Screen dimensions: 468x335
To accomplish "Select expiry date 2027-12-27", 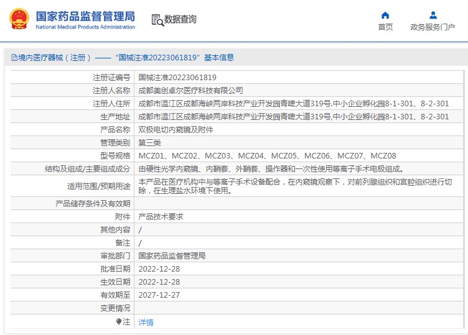I will click(159, 295).
